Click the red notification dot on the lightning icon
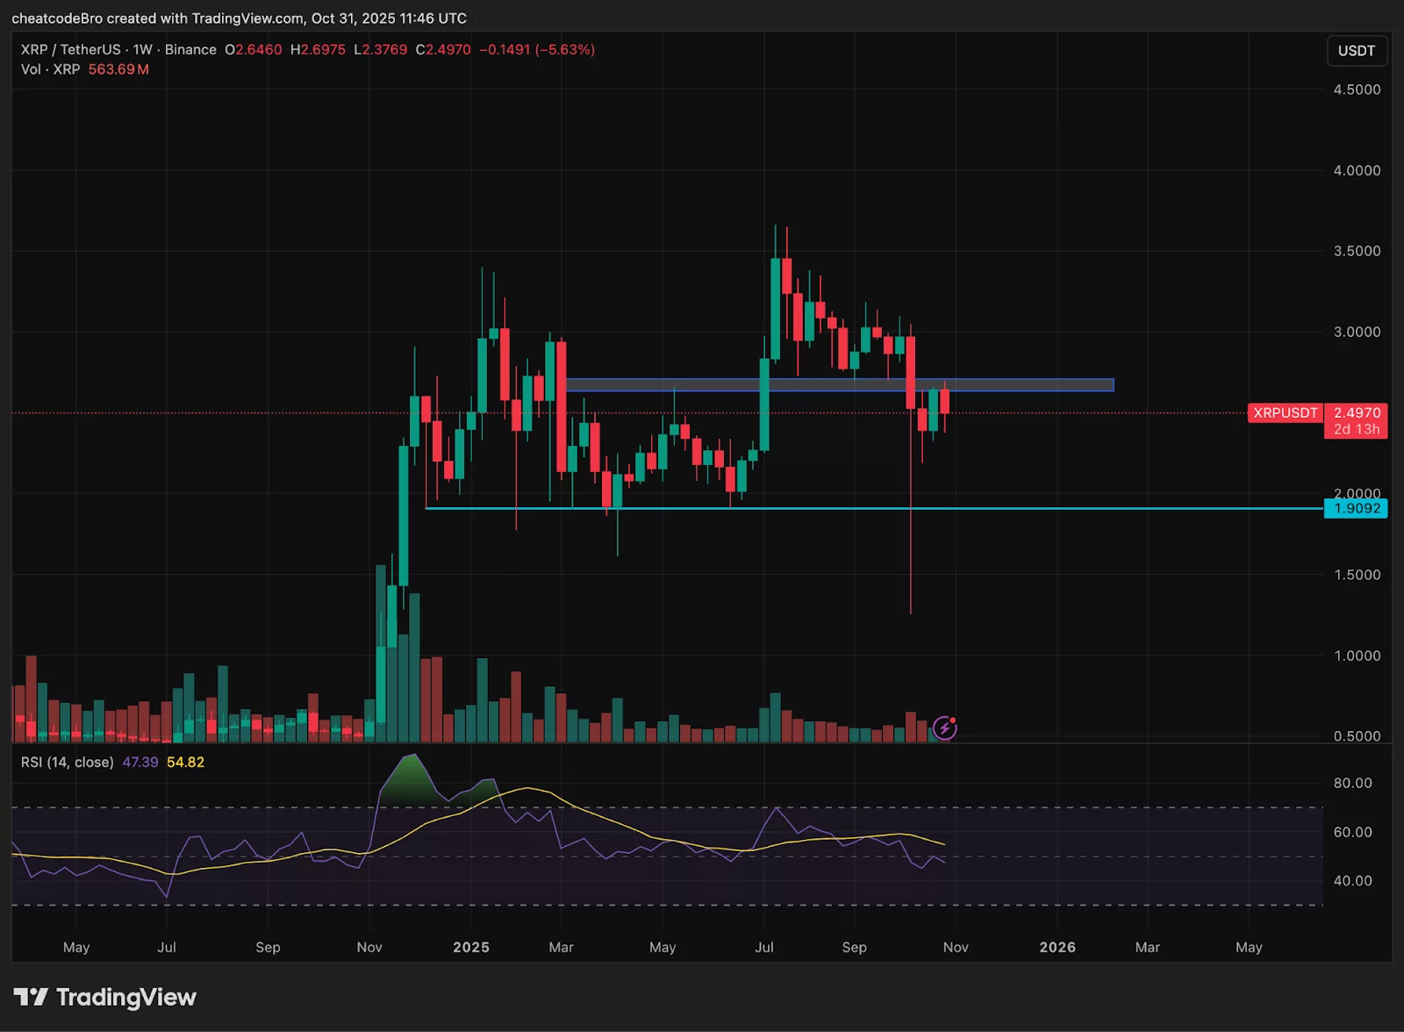The height and width of the screenshot is (1032, 1404). tap(953, 719)
